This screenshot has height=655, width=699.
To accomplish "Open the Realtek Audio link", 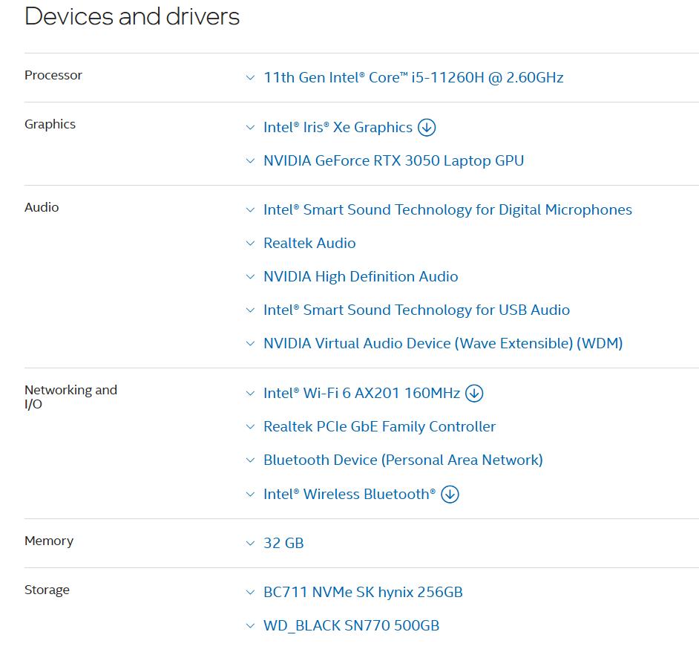I will pos(309,243).
